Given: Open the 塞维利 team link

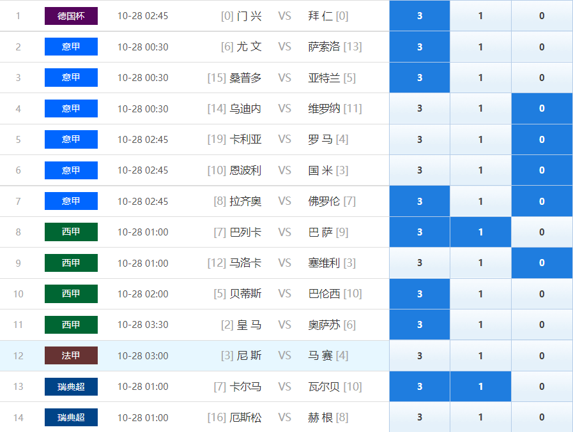Looking at the screenshot, I should tap(324, 263).
